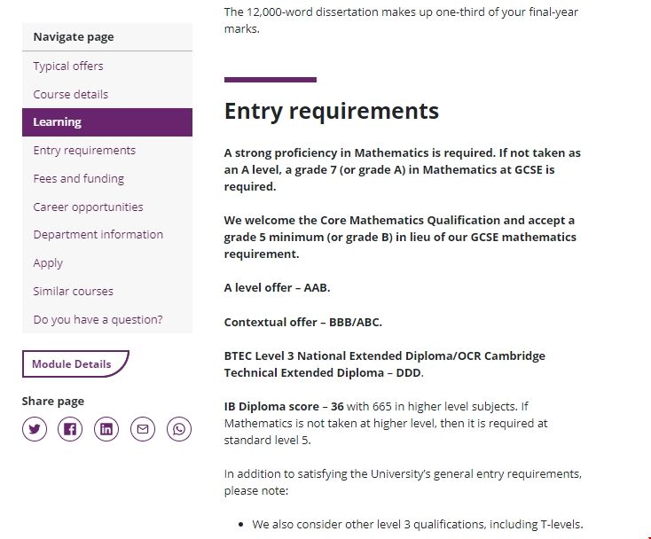Open the Module Details button
Image resolution: width=651 pixels, height=539 pixels.
click(x=73, y=364)
